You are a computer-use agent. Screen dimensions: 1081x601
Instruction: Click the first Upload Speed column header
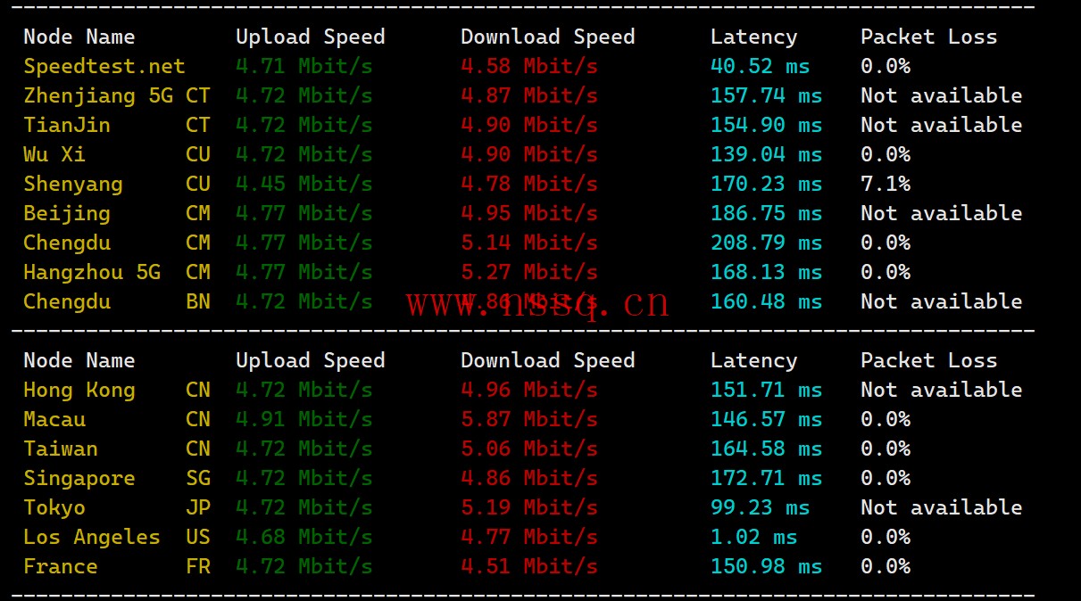coord(311,37)
